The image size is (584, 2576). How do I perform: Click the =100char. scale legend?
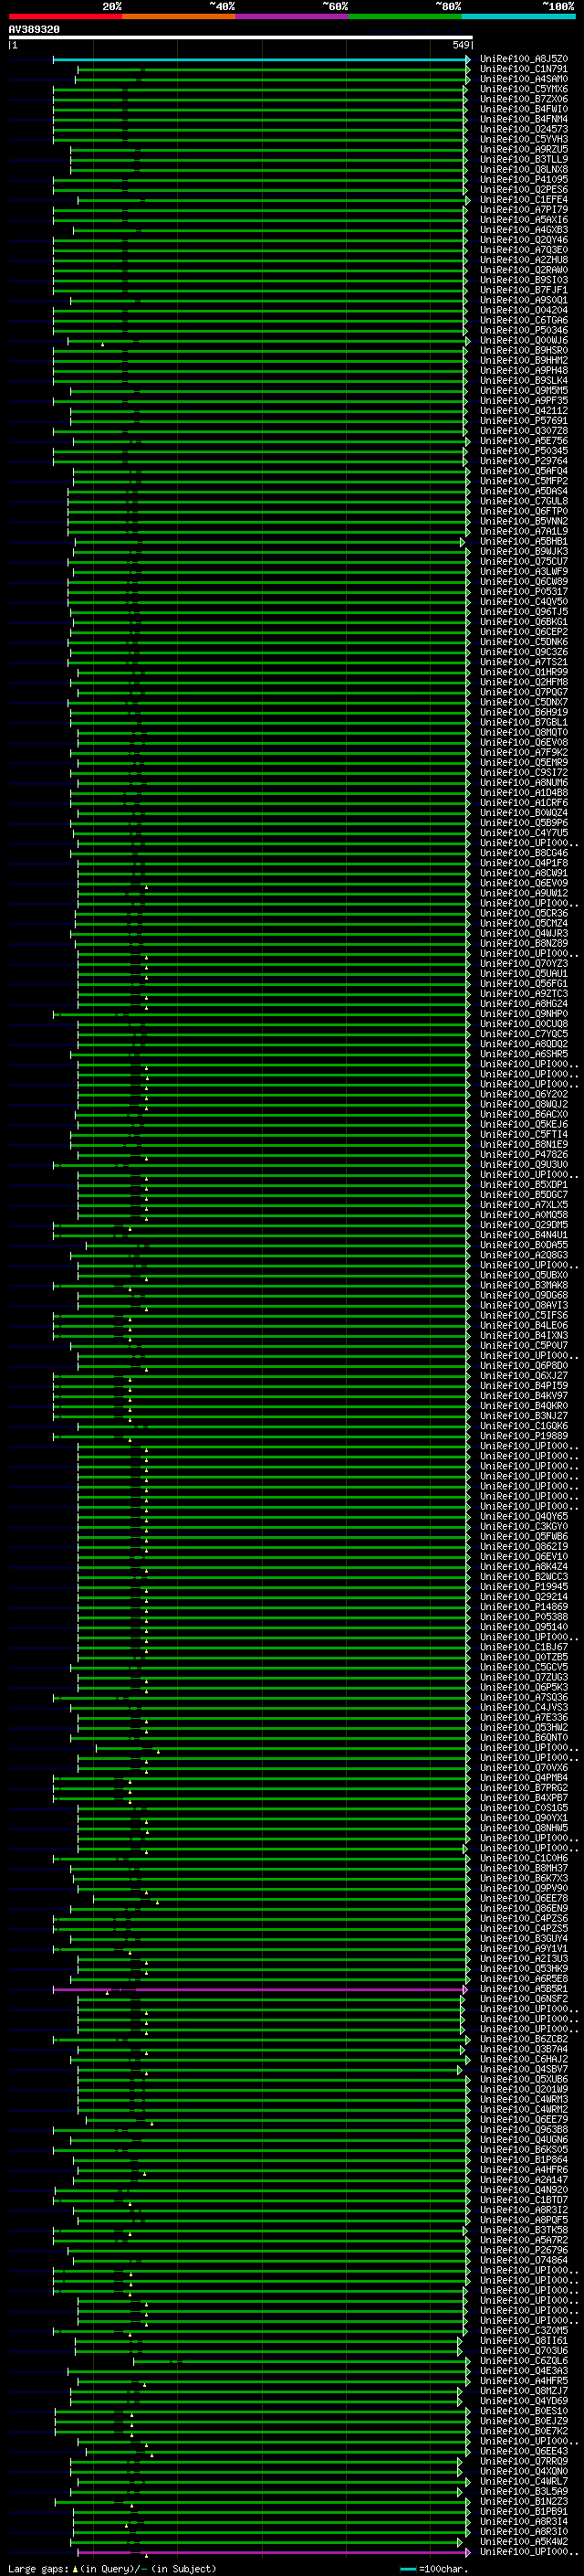[x=433, y=2569]
